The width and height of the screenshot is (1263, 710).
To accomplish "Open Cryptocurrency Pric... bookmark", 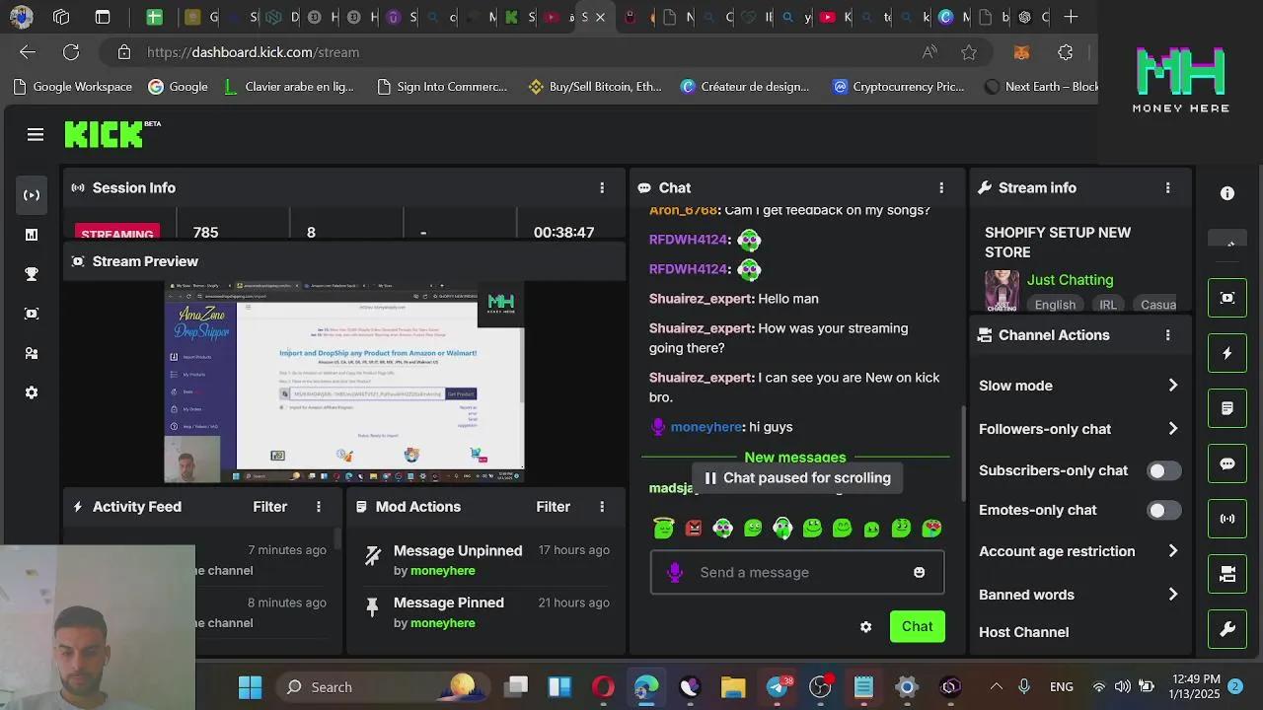I will (x=899, y=87).
